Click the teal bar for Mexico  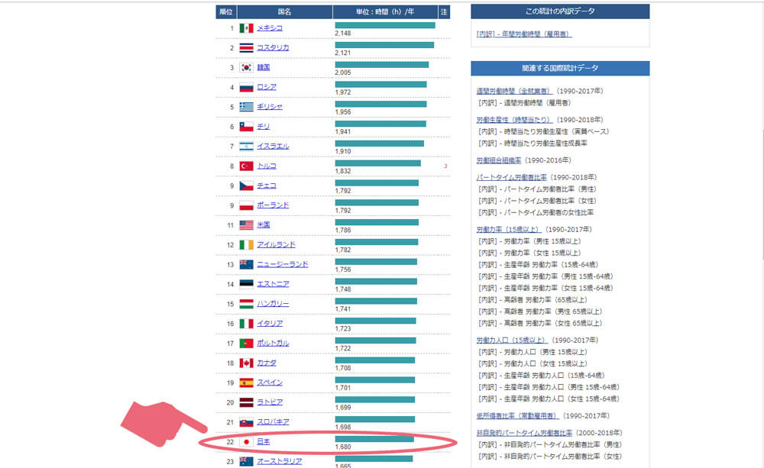tap(384, 25)
